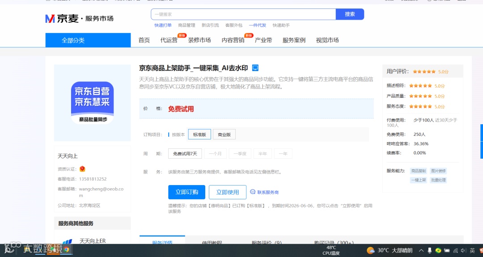Open the 快递打单 quick link
Screen dimensions: 483x257
[x=163, y=25]
